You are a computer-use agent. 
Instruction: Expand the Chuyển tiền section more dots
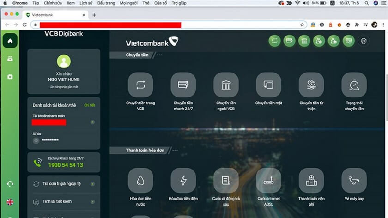pos(160,55)
